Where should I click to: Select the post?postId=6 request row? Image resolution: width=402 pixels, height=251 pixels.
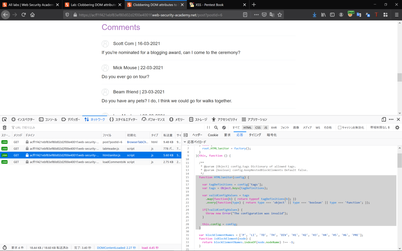click(91, 142)
